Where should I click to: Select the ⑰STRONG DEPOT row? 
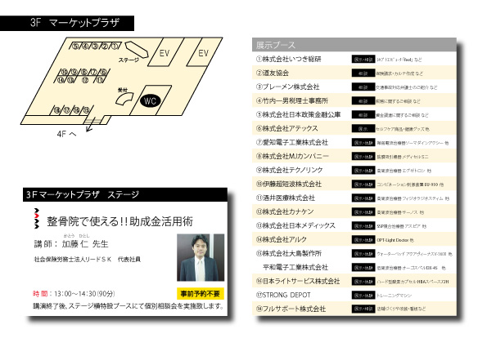tap(354, 295)
